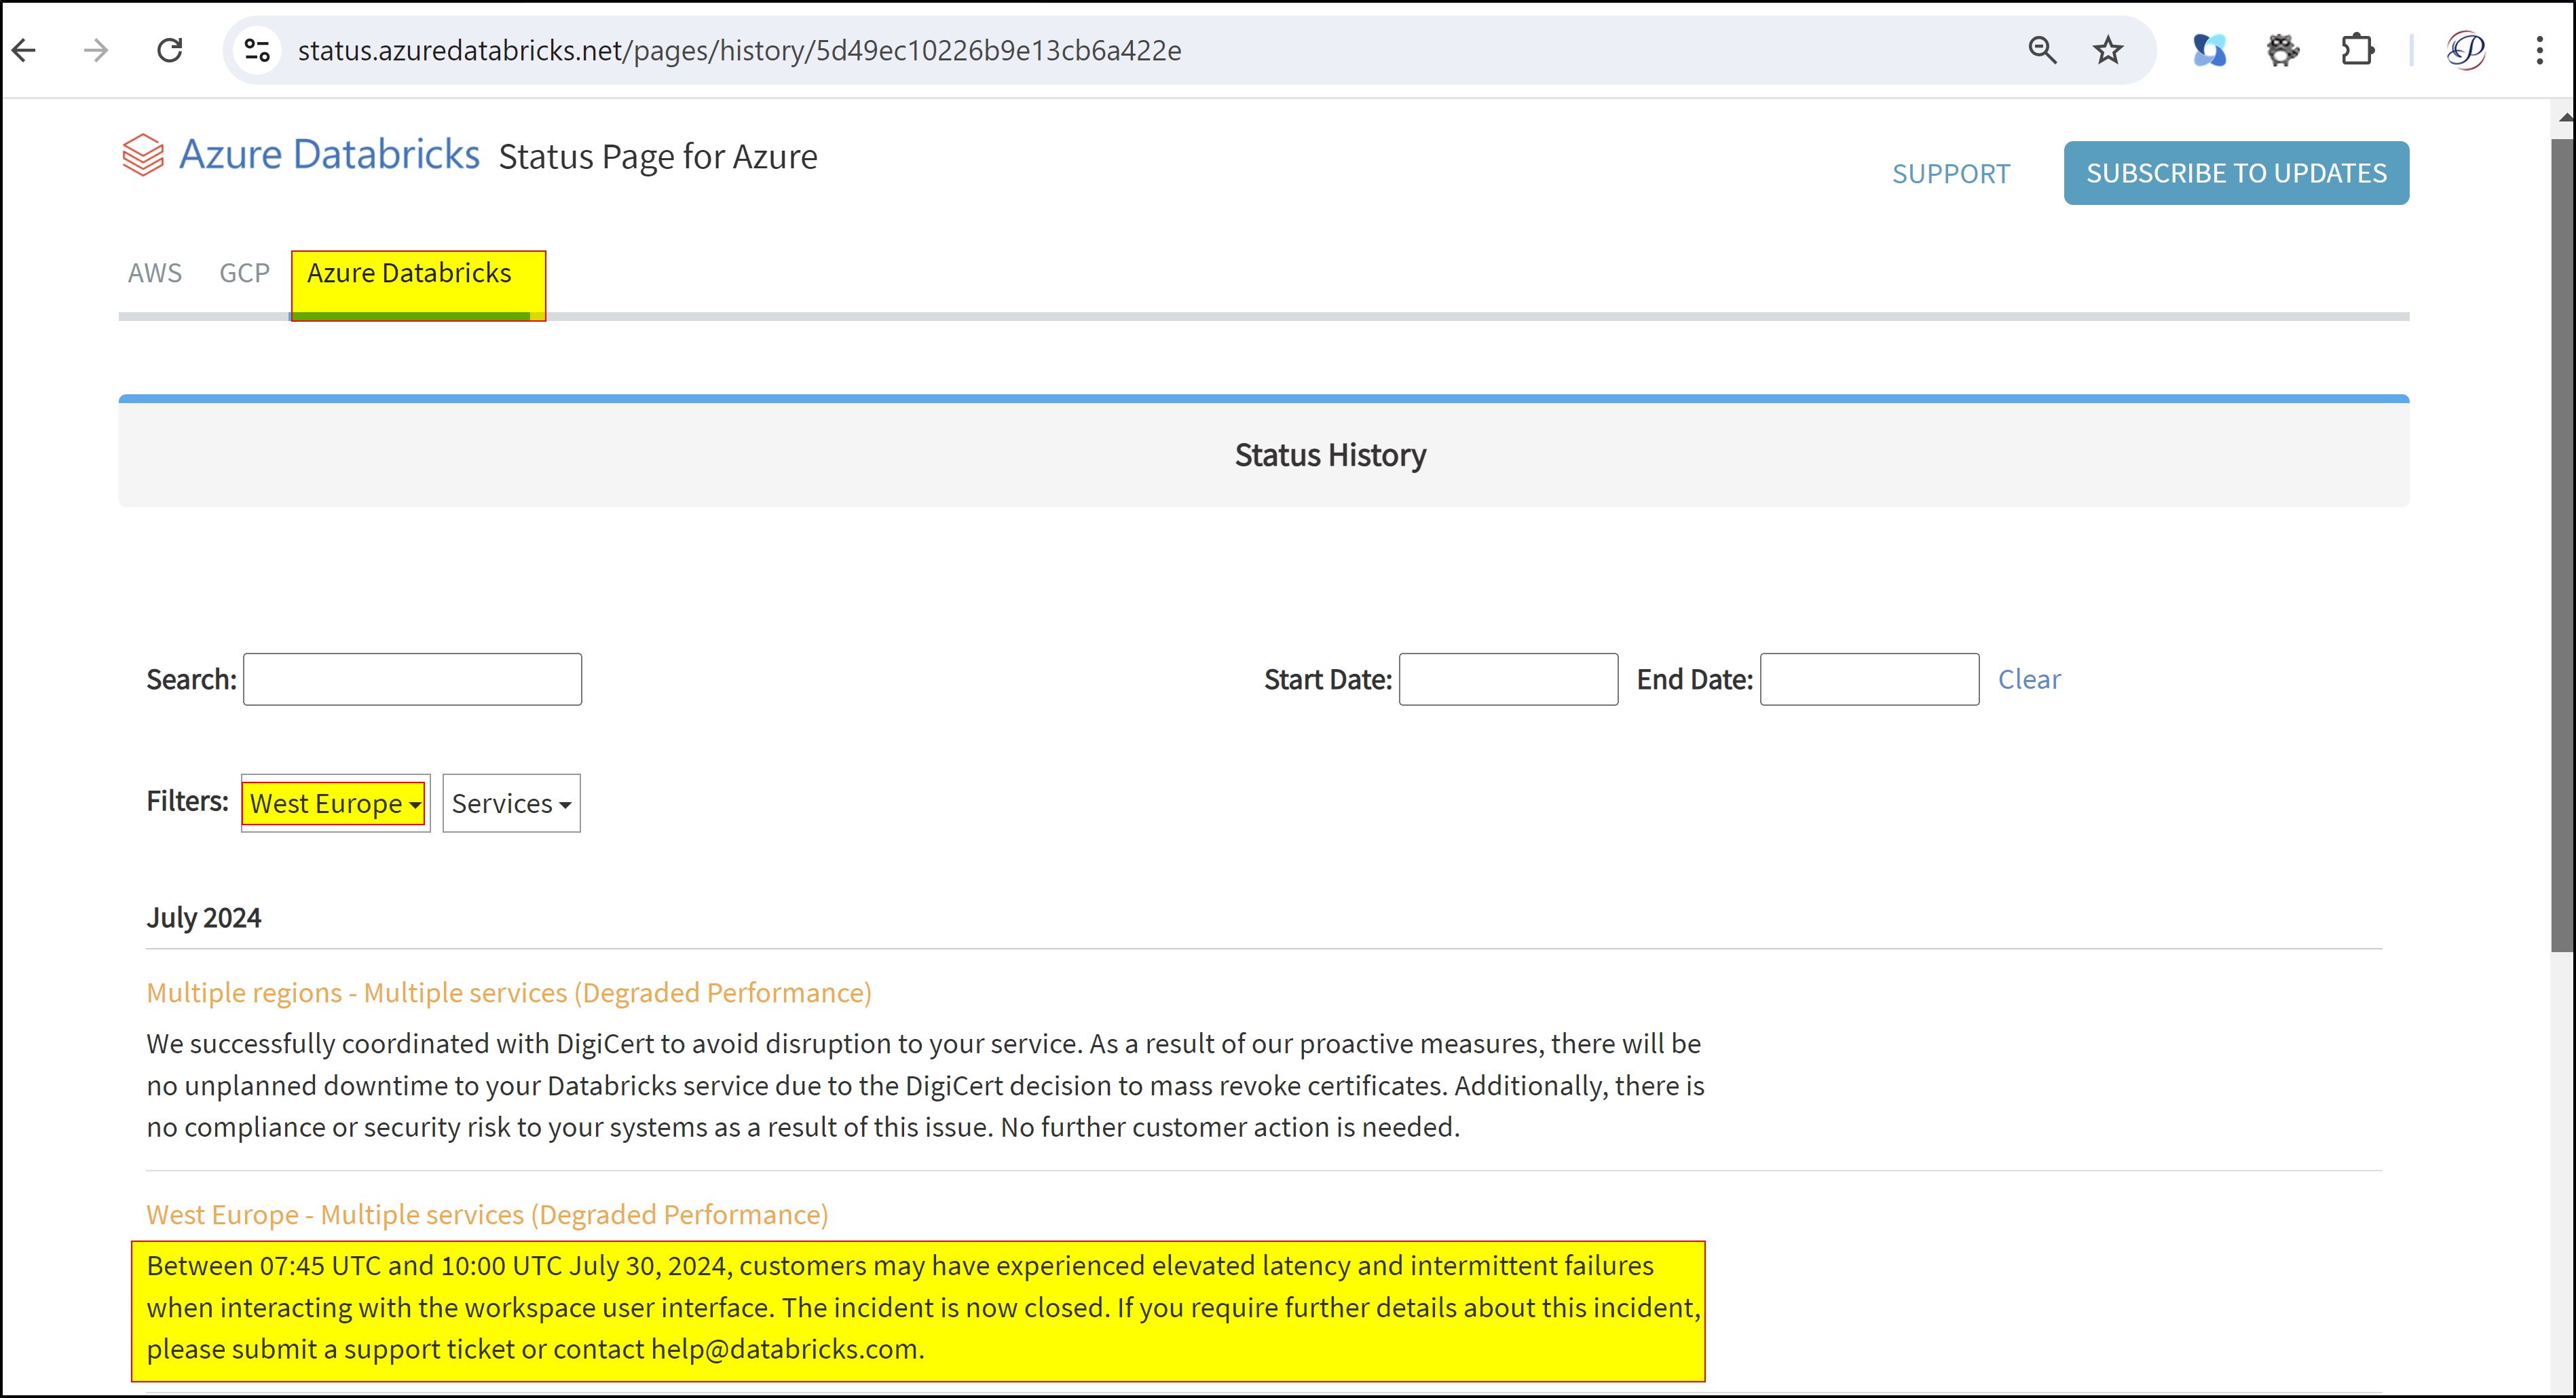Click the End Date field
The image size is (2576, 1398).
coord(1869,679)
